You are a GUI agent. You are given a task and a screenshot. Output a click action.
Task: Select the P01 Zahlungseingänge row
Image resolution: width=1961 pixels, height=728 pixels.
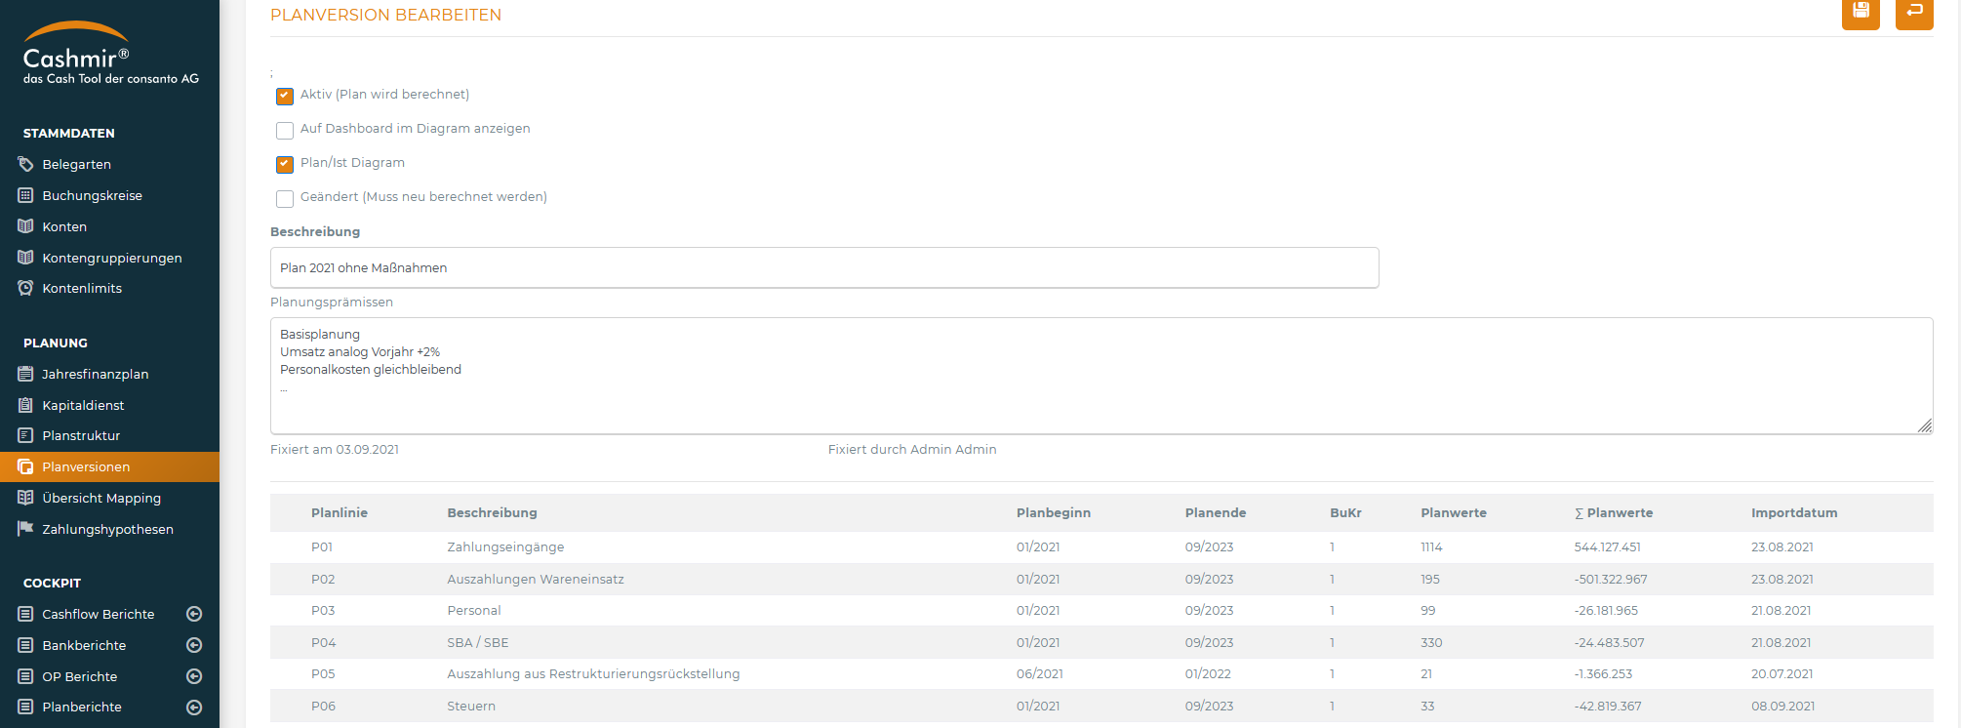[1101, 546]
